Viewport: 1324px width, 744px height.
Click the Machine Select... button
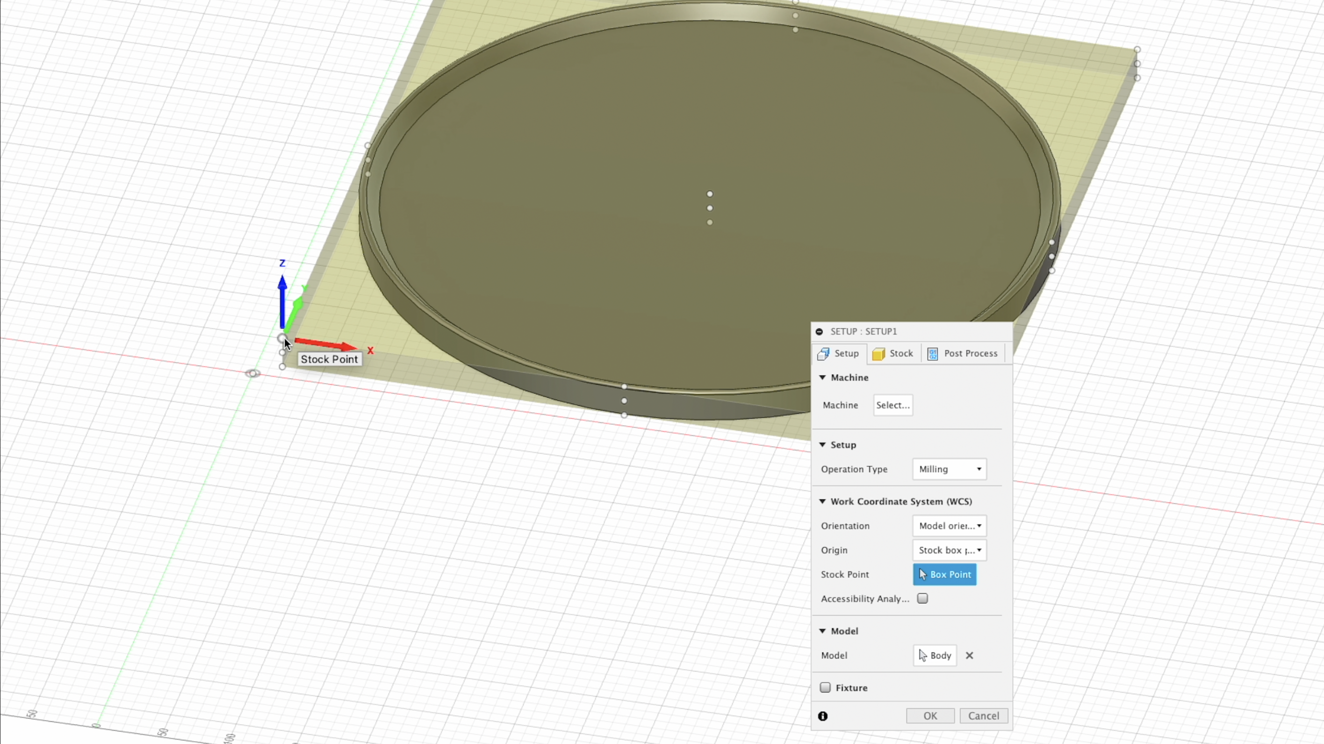[893, 405]
